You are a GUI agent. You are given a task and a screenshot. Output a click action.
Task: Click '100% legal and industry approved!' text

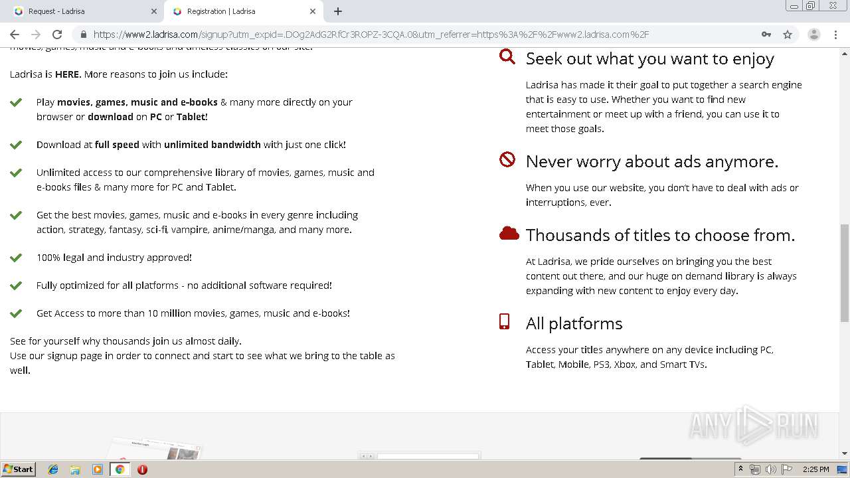[114, 258]
